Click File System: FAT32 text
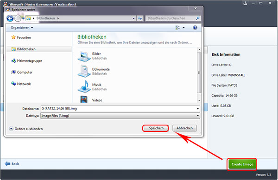 [224, 85]
